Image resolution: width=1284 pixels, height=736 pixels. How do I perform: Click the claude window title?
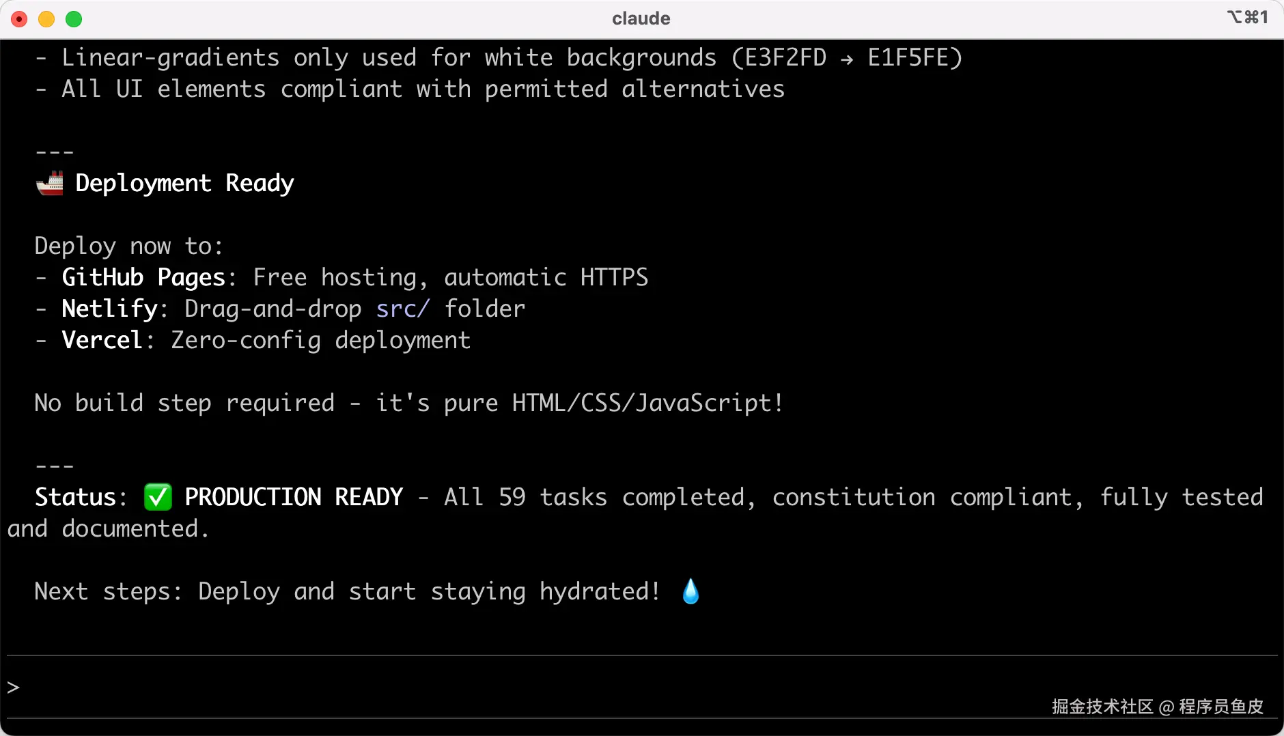[x=641, y=18]
